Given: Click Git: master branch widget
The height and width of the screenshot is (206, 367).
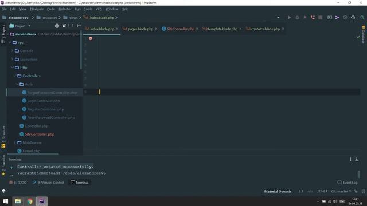Looking at the screenshot, I should (x=341, y=191).
